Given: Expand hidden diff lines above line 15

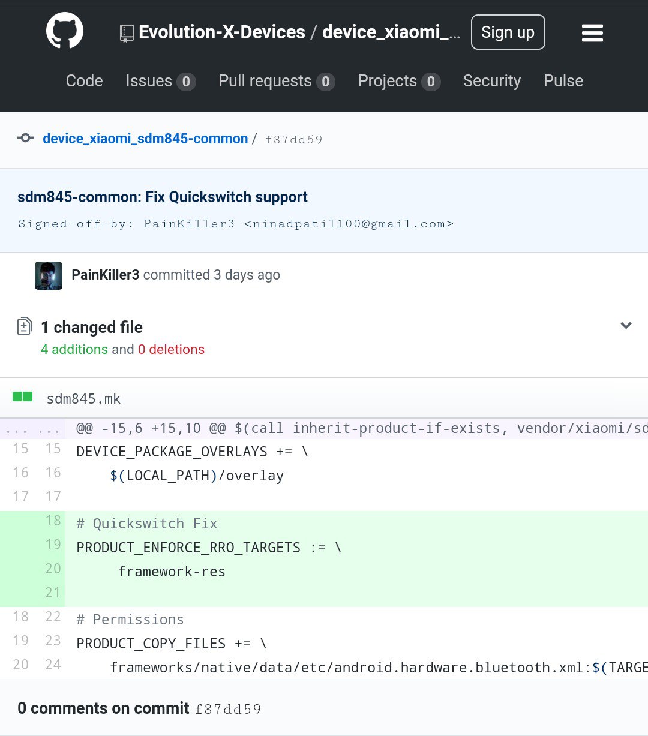Looking at the screenshot, I should coord(32,429).
